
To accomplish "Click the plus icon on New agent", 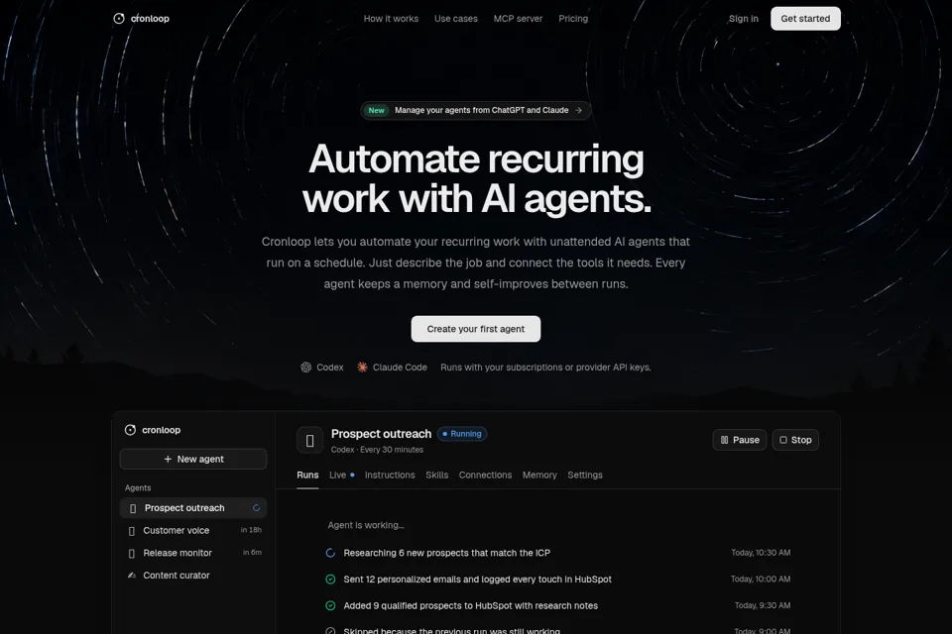I will coord(169,460).
